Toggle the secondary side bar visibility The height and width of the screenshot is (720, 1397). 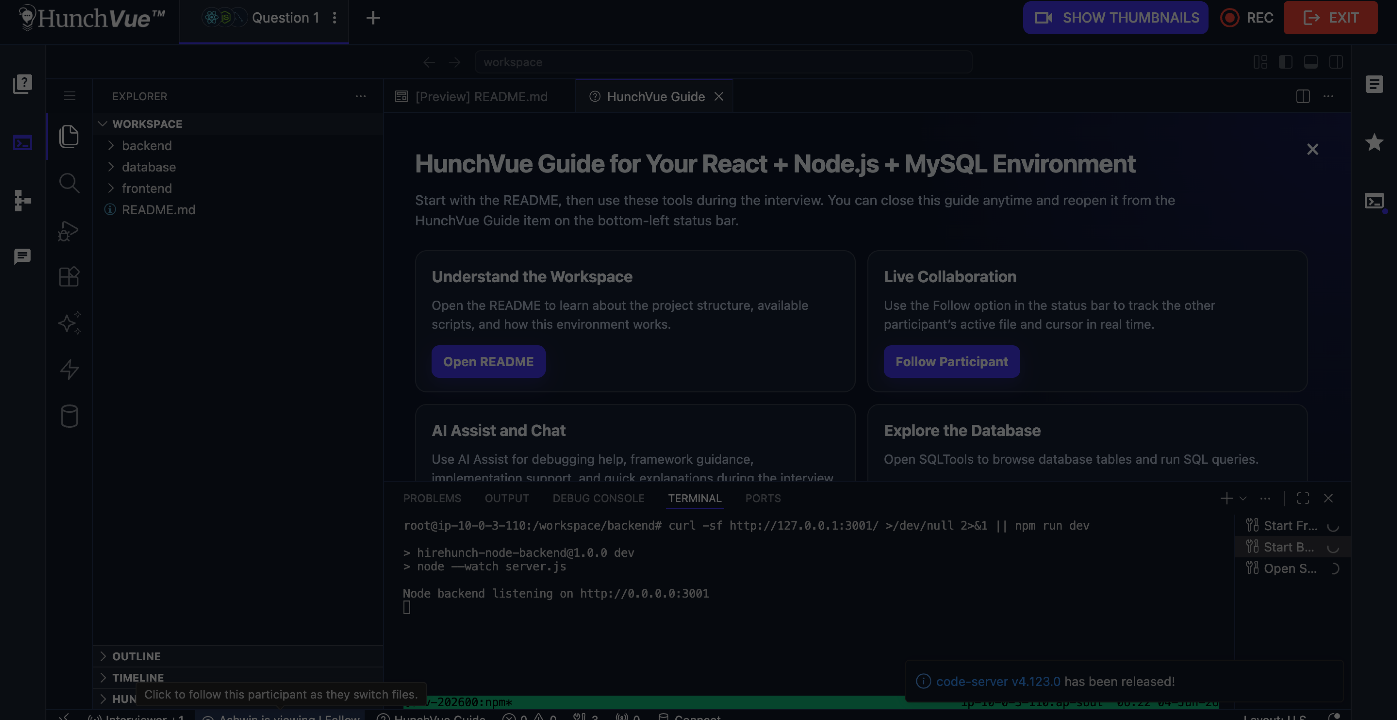tap(1336, 62)
